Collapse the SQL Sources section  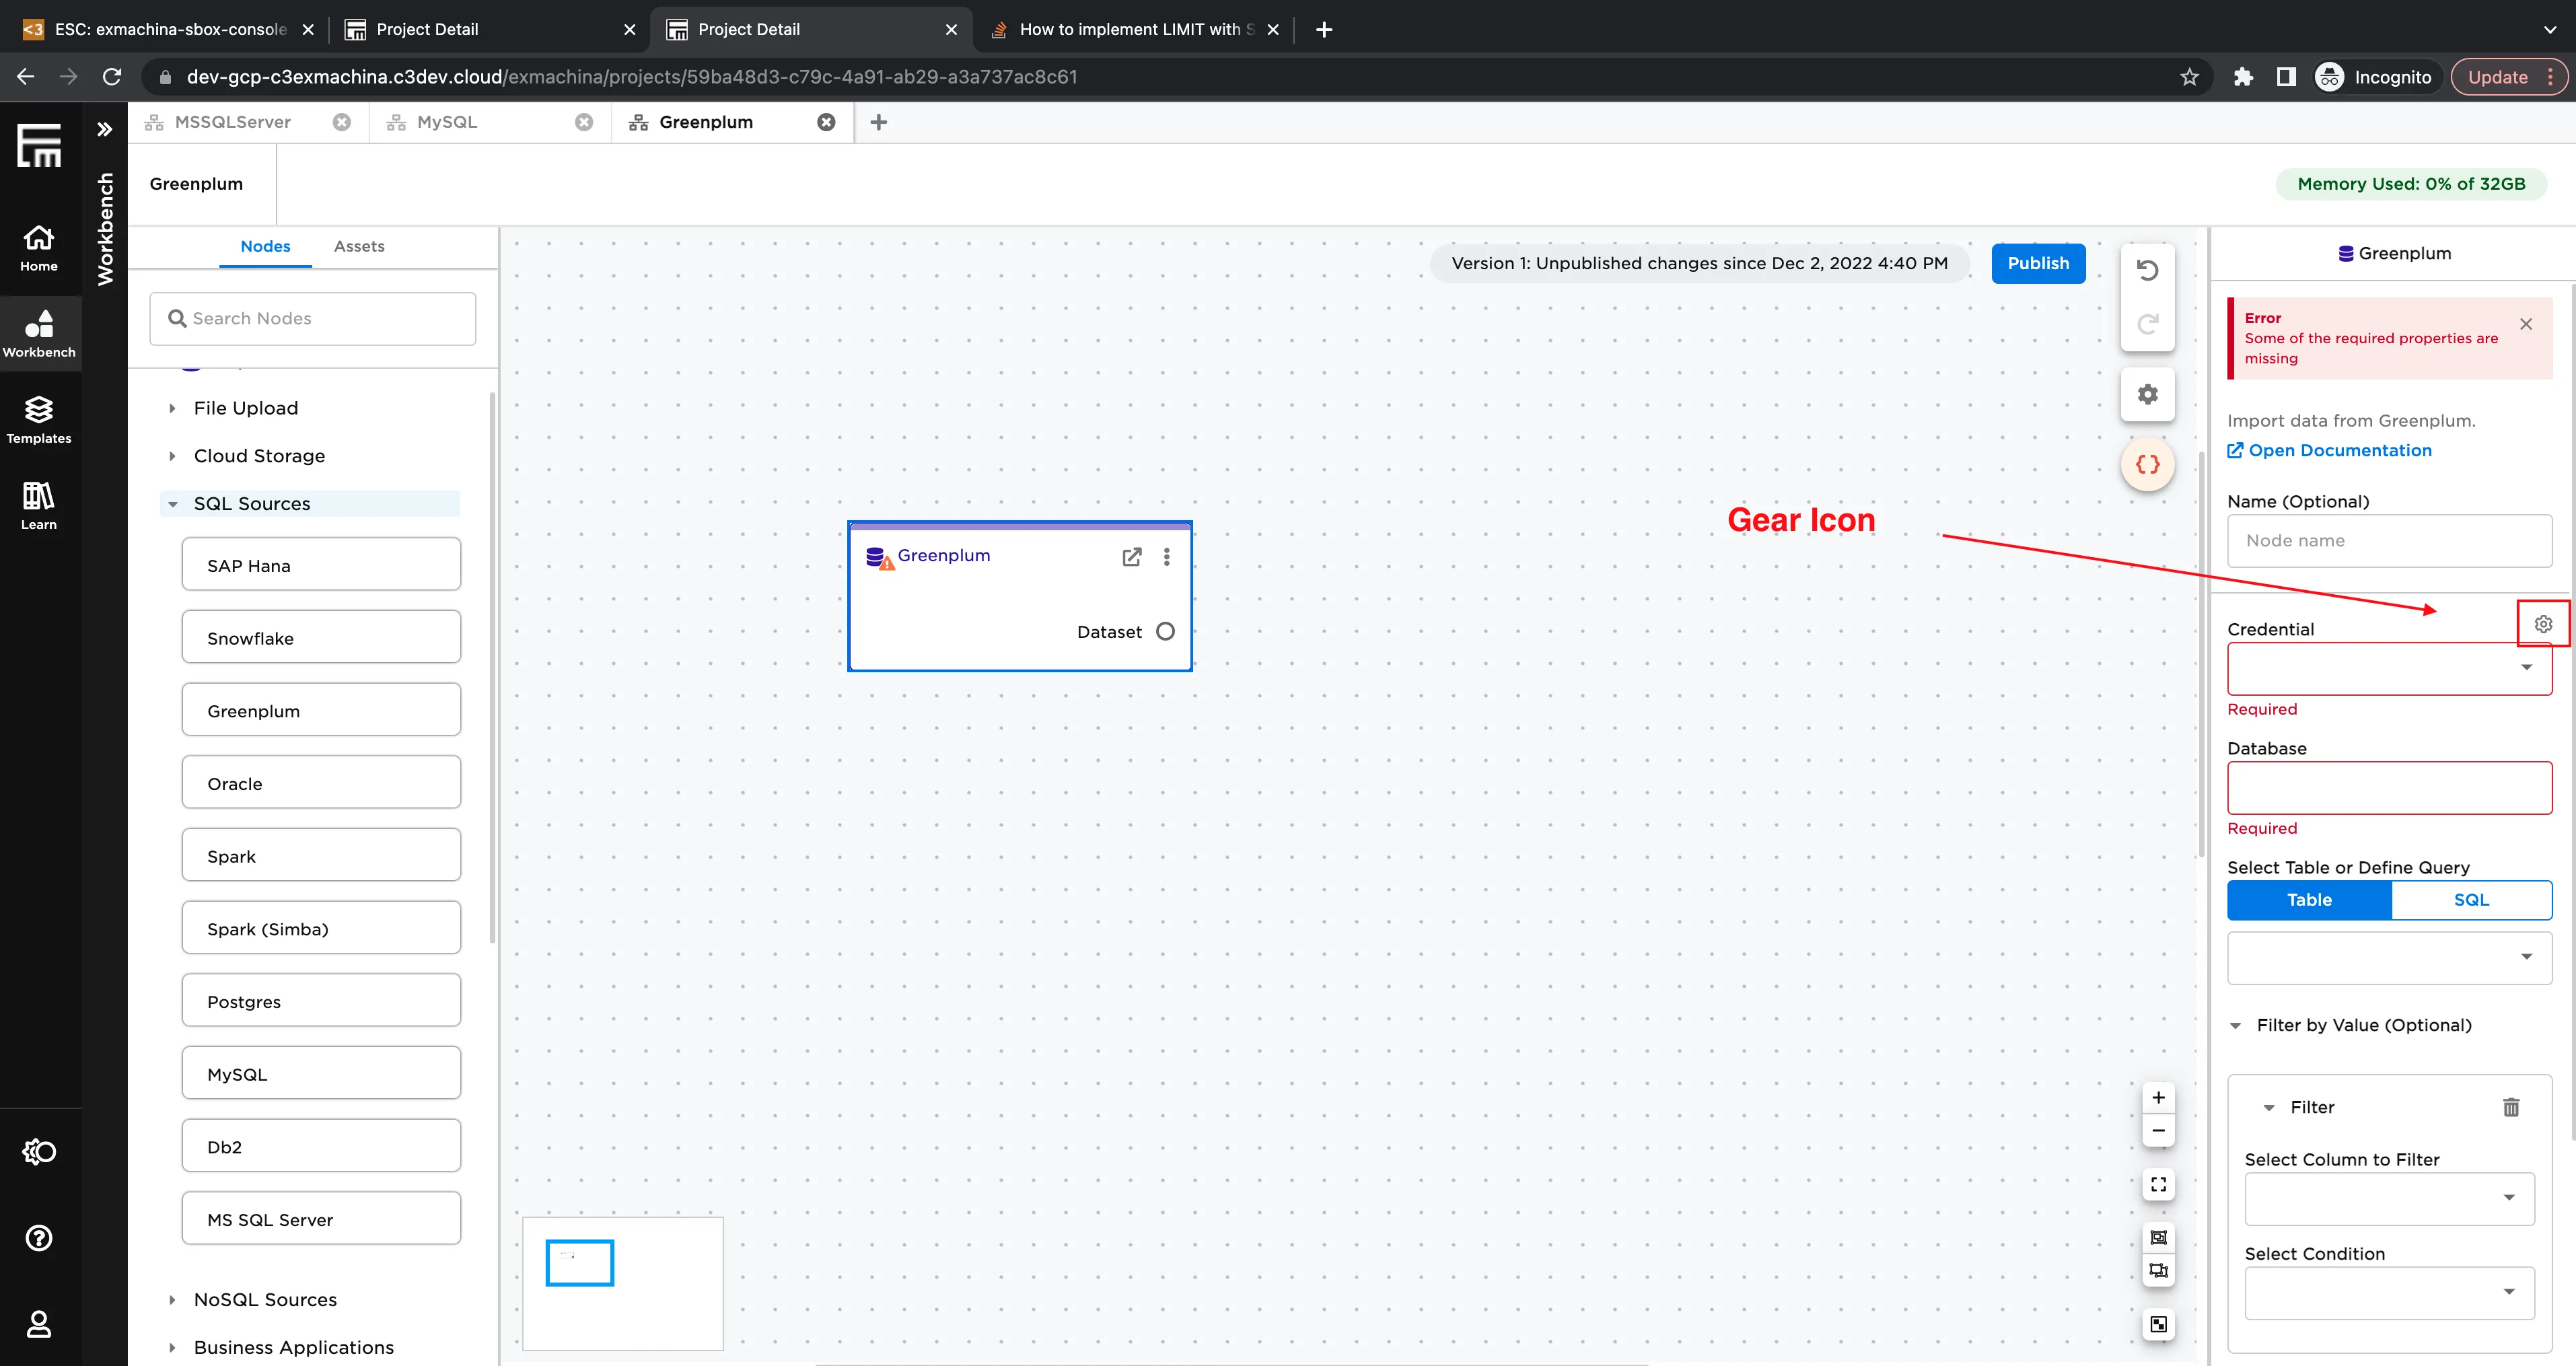(x=173, y=503)
